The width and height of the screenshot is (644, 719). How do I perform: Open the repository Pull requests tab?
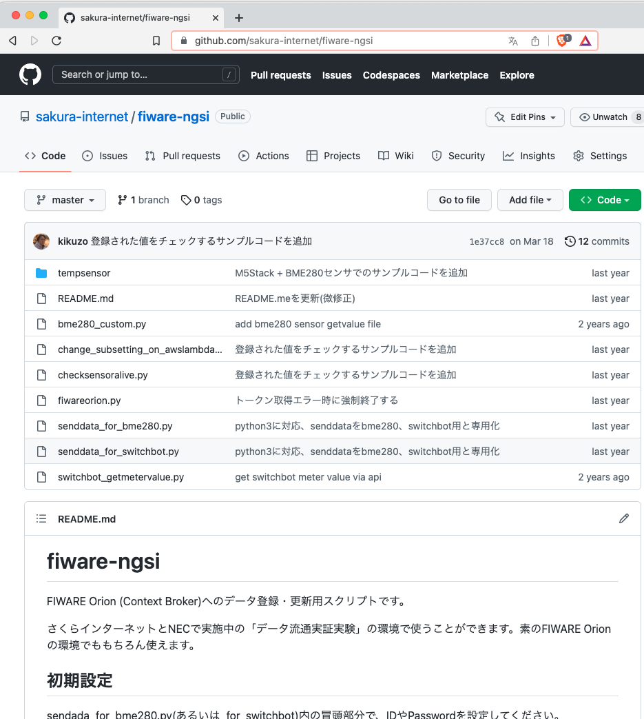tap(183, 156)
